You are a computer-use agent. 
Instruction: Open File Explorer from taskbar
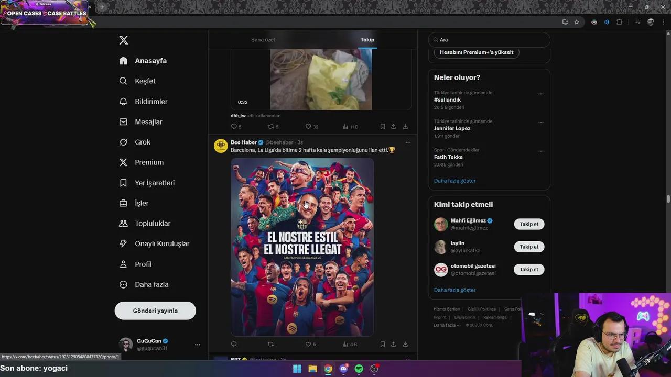(x=312, y=369)
